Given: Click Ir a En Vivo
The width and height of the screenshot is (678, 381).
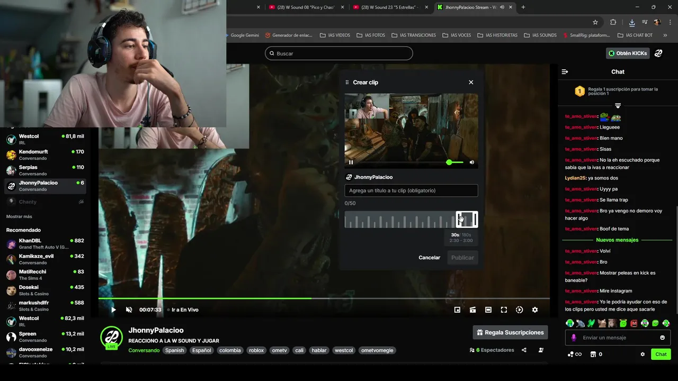Looking at the screenshot, I should (x=183, y=310).
